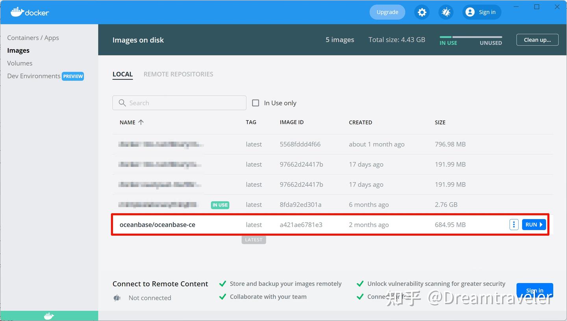Click the whale icon in the bottom status bar

[x=48, y=315]
